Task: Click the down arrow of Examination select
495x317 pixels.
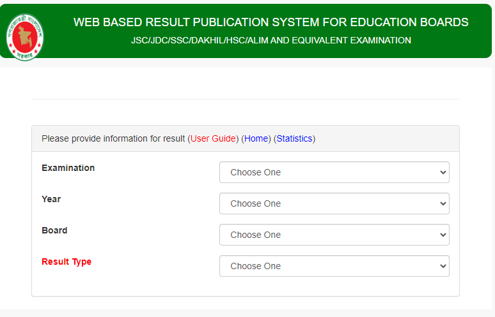Action: (443, 172)
